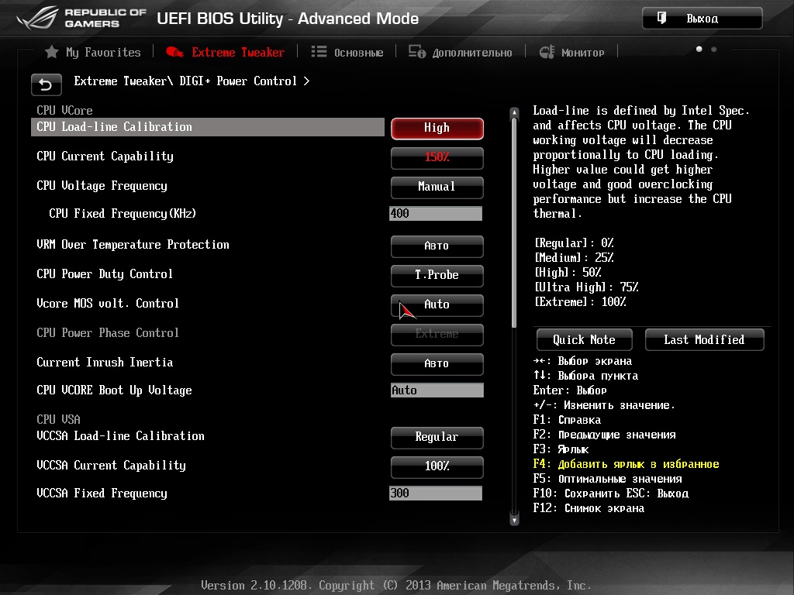Open VRM Over Temperature Protection dropdown

tap(437, 246)
